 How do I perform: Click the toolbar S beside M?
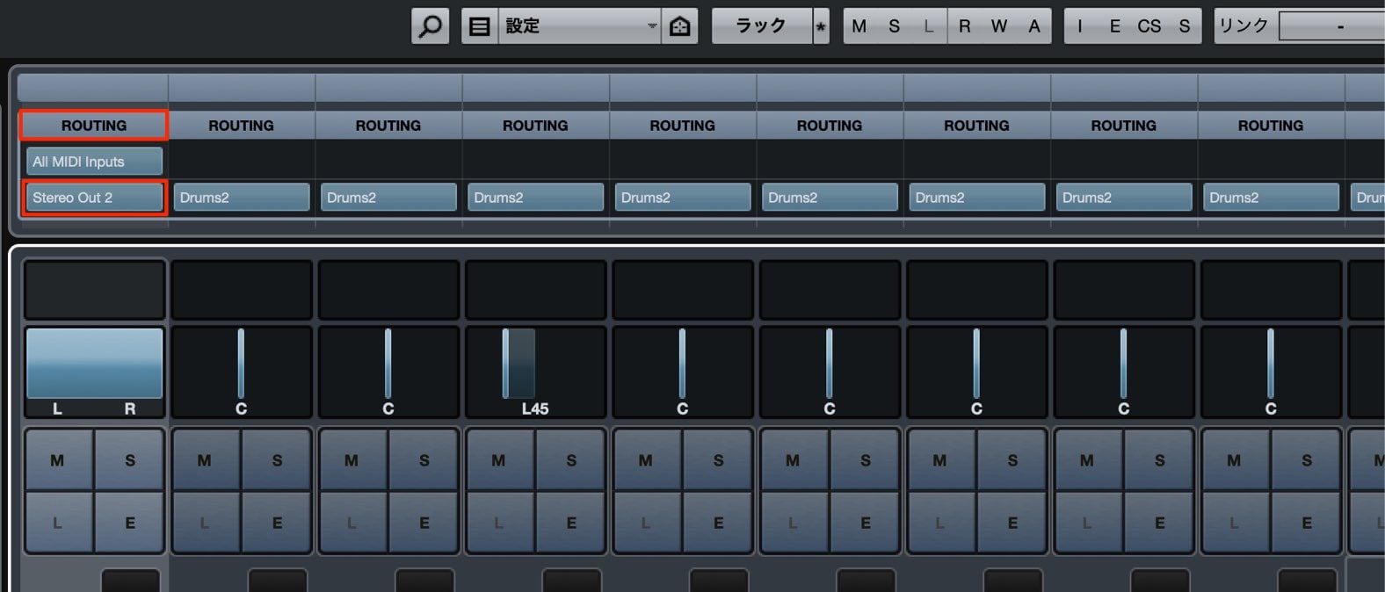(895, 26)
